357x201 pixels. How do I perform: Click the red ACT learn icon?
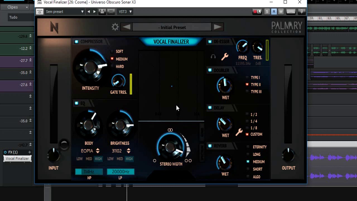tap(257, 11)
